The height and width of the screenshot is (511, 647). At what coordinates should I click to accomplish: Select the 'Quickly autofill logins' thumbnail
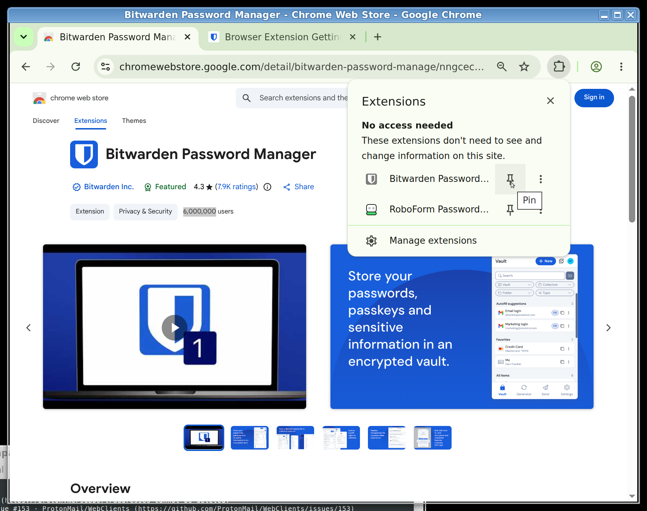point(341,438)
